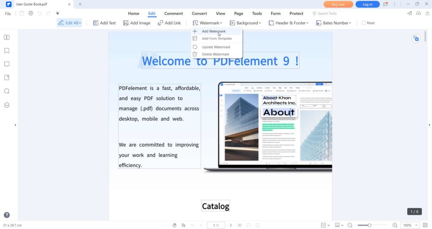Open the three-dot more options menu
Viewport: 432px width, 229px height.
click(x=394, y=4)
